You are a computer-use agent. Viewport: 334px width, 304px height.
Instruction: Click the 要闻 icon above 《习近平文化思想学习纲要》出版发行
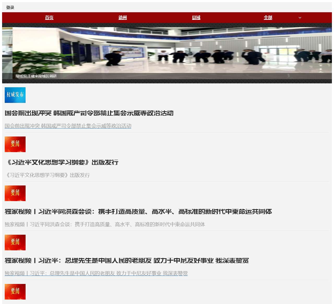[x=15, y=144]
